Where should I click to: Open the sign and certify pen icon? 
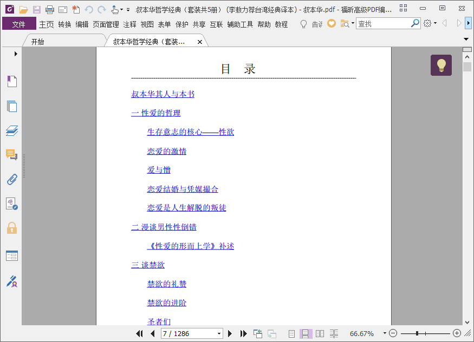(12, 281)
